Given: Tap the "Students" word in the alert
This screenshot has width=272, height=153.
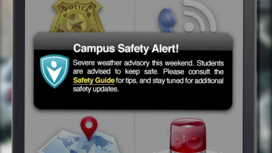Looking at the screenshot, I should coord(210,63).
